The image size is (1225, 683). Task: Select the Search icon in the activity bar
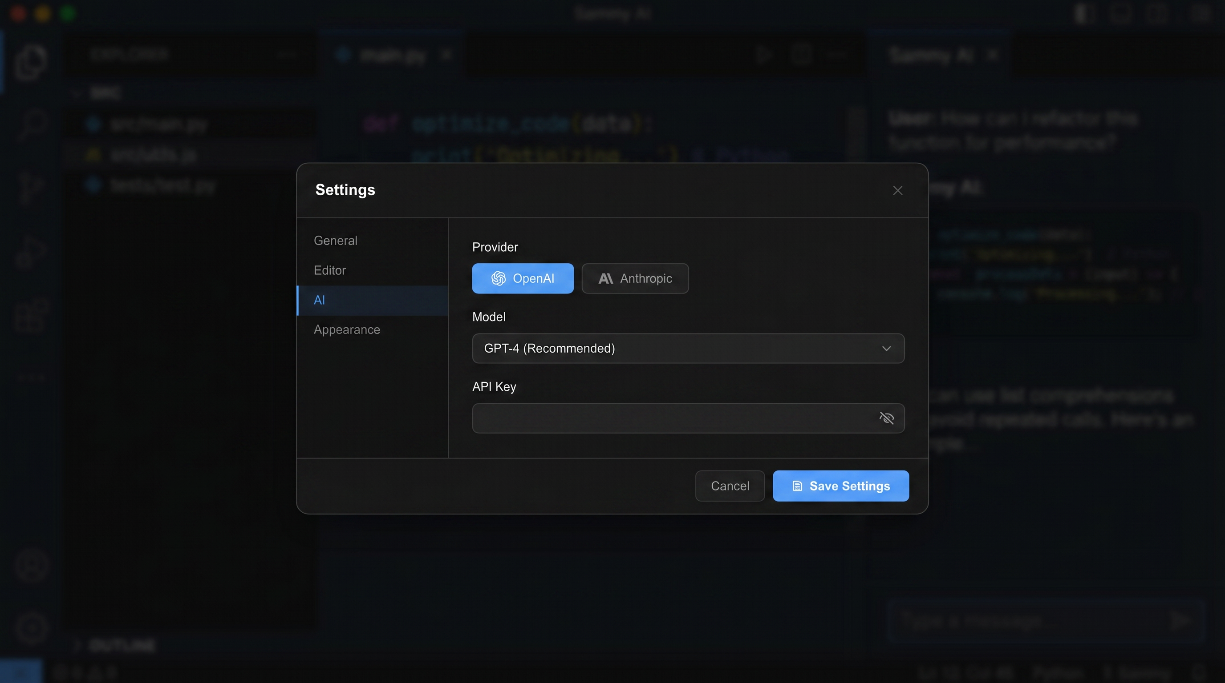tap(30, 125)
